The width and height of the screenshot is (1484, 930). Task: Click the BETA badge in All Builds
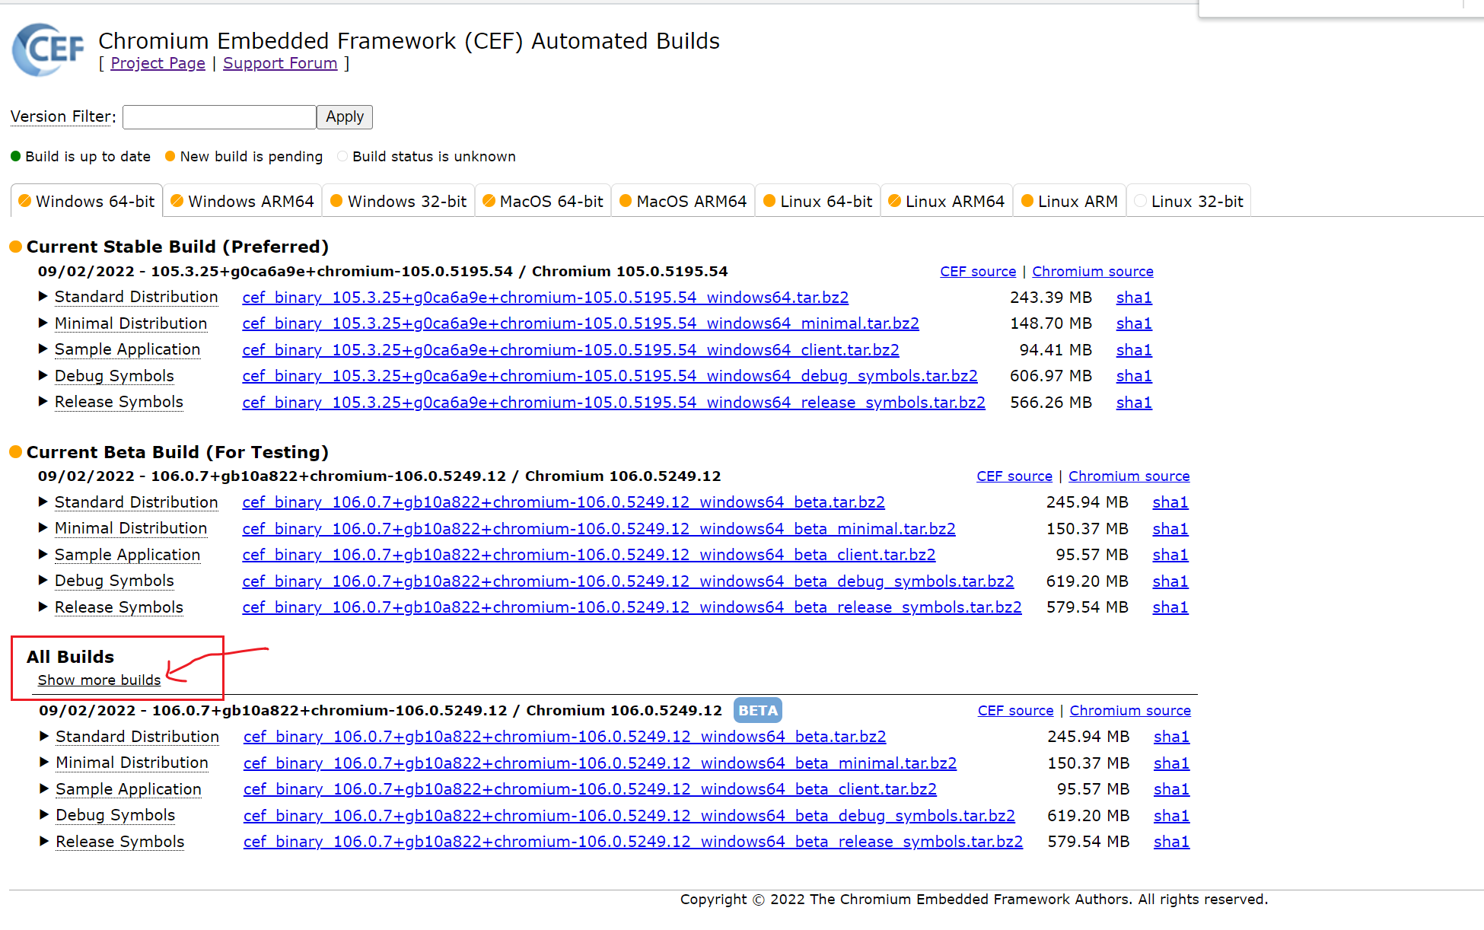coord(758,711)
